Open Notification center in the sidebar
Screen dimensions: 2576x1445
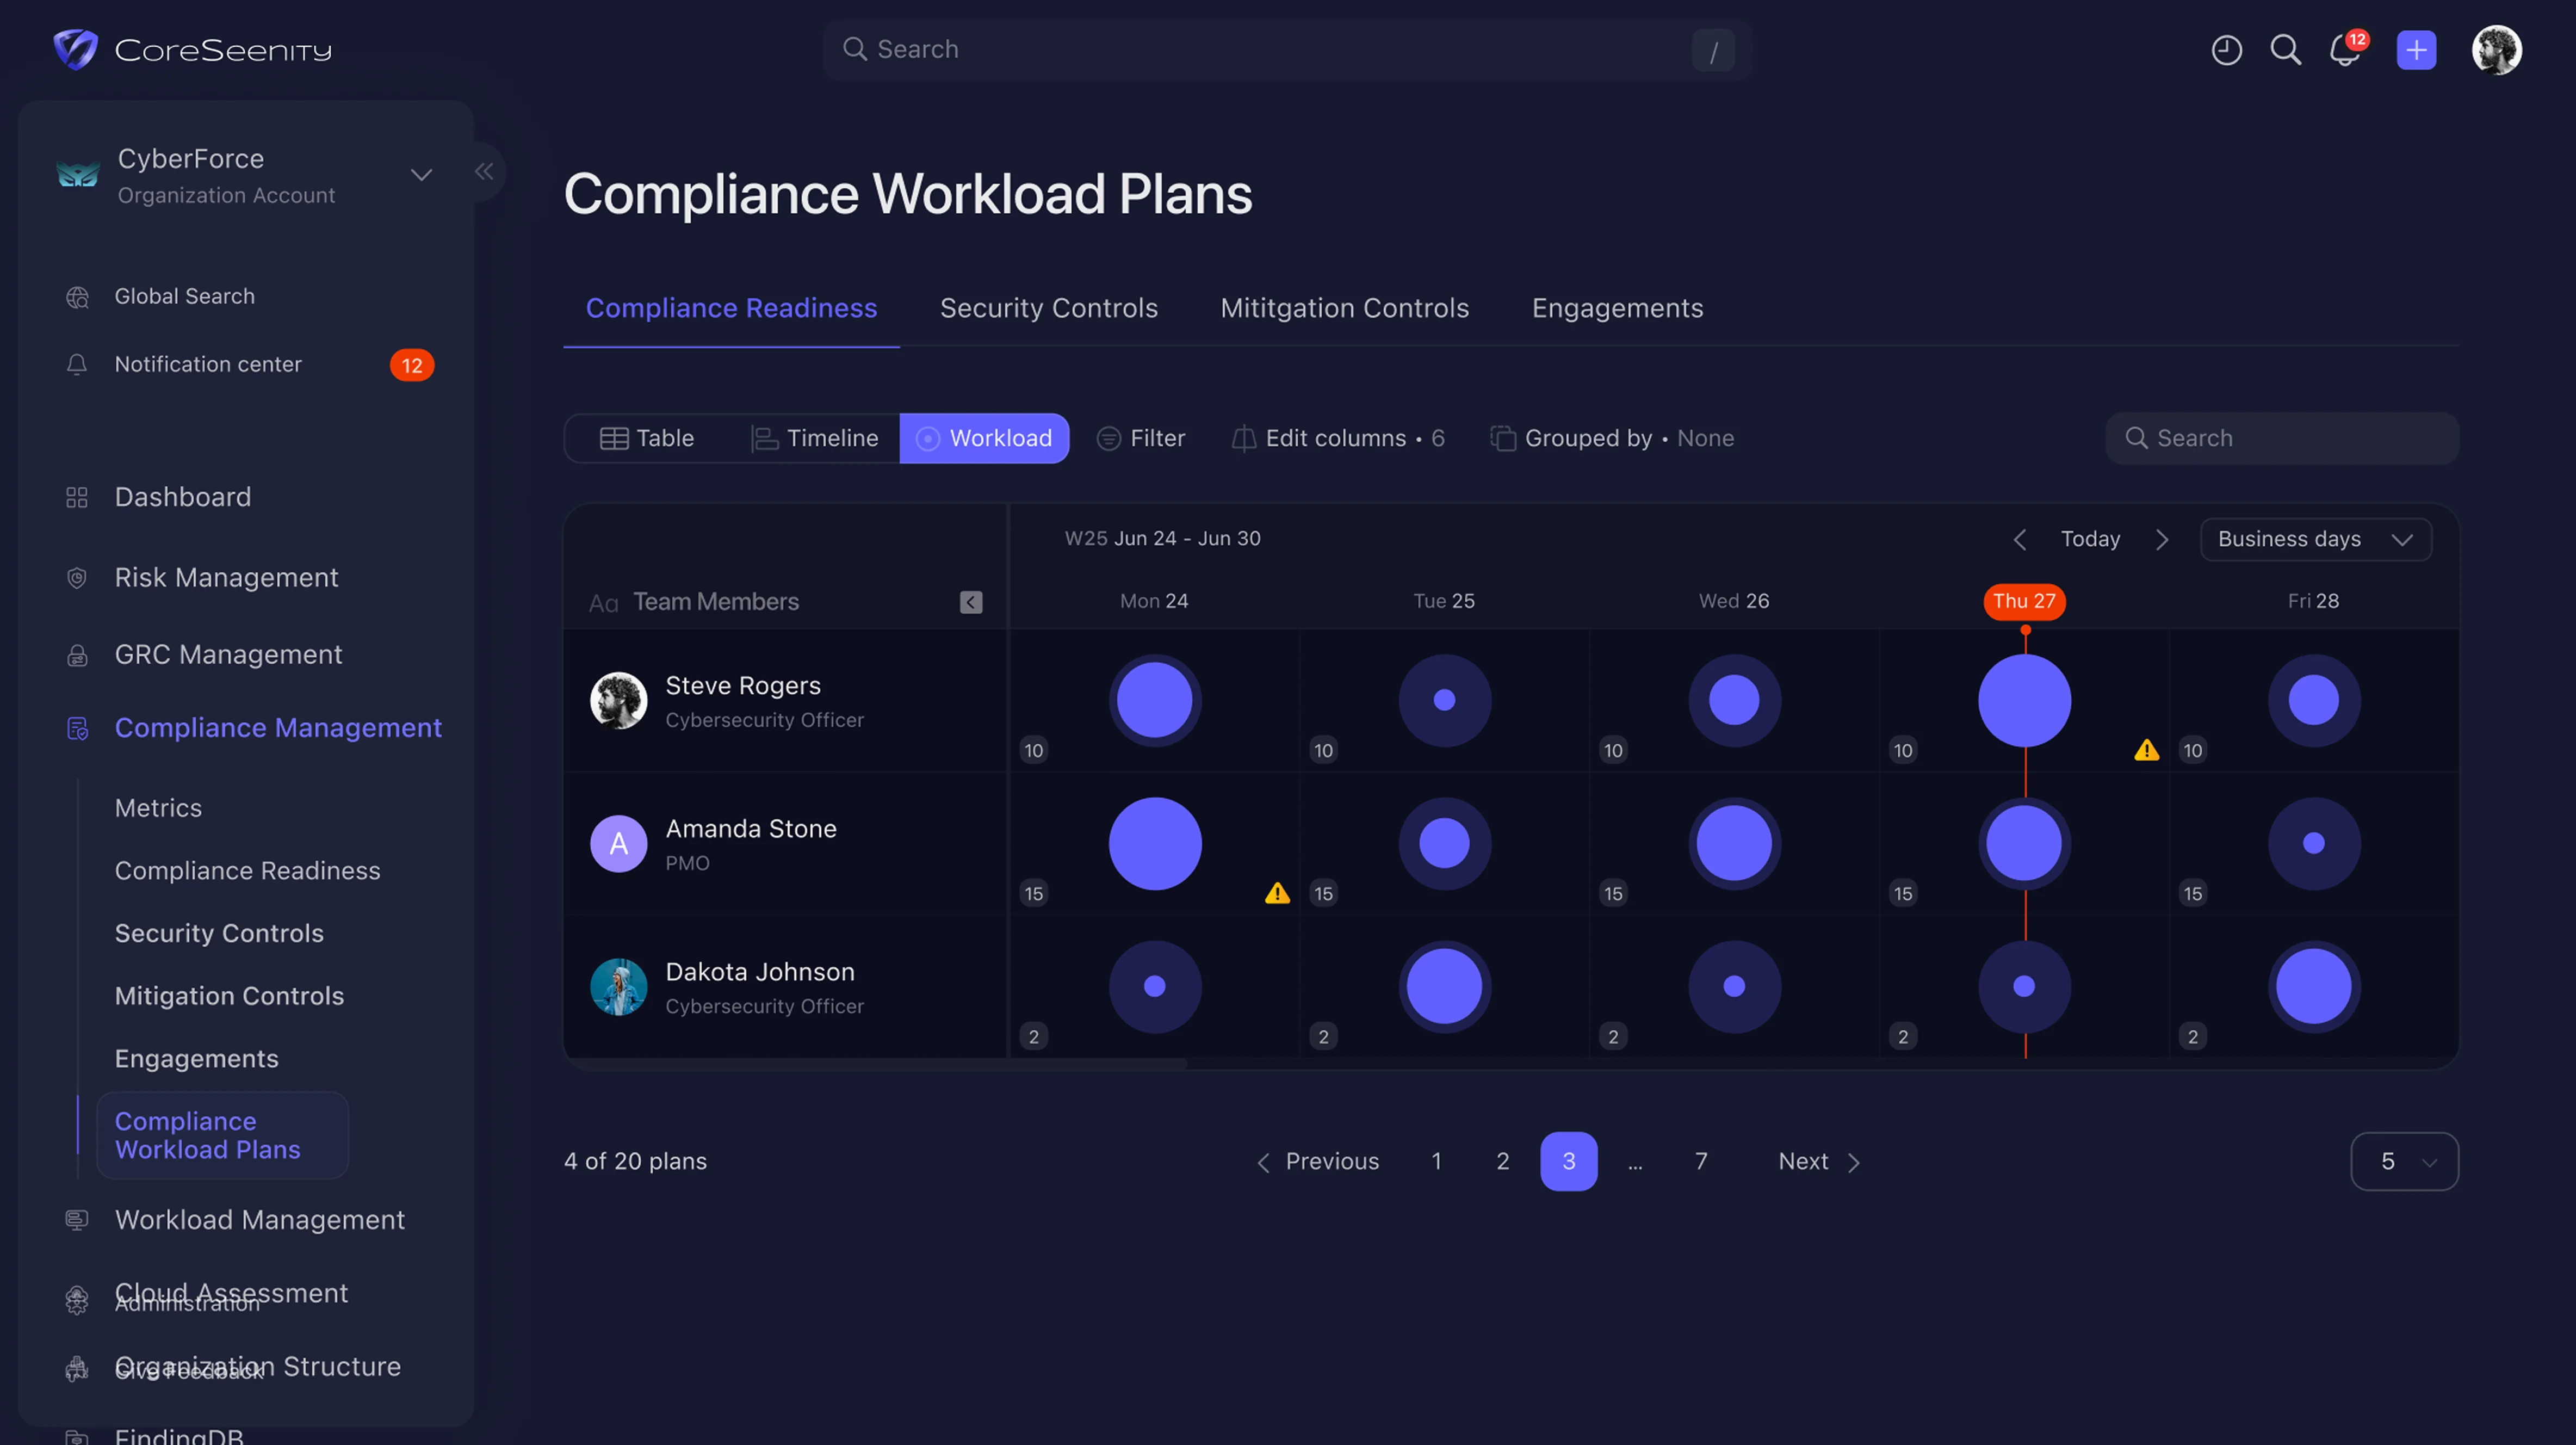248,365
